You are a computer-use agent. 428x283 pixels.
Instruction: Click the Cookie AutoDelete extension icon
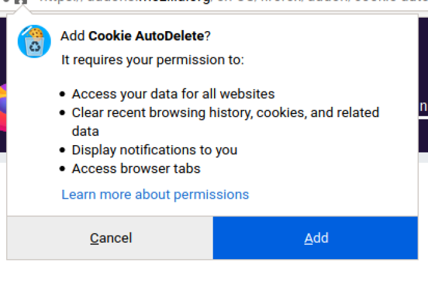(x=34, y=41)
